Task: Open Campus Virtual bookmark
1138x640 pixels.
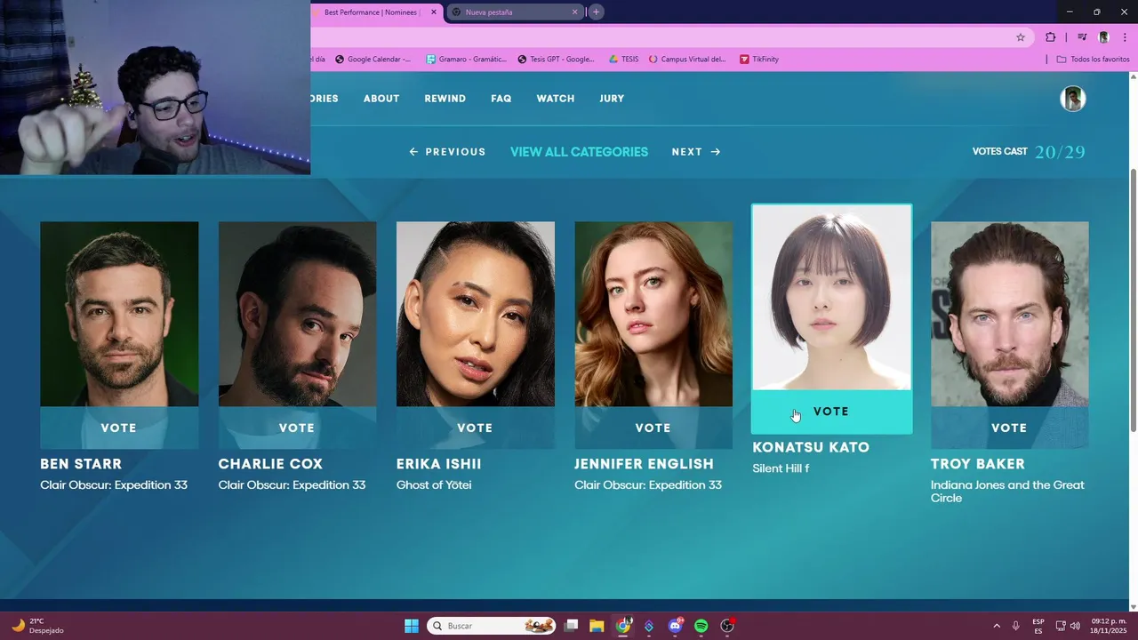Action: (x=687, y=60)
